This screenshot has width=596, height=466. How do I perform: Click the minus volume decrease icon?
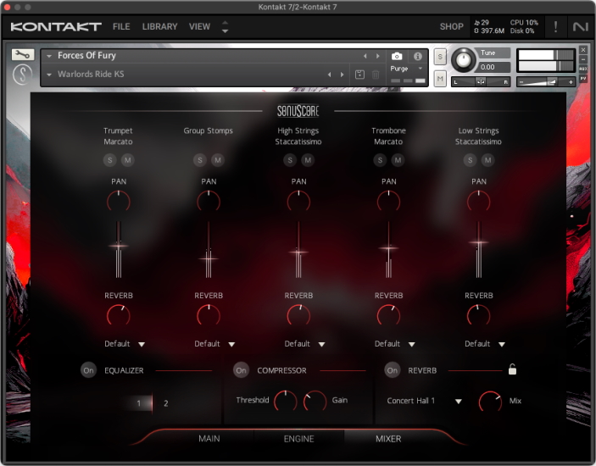pos(521,82)
